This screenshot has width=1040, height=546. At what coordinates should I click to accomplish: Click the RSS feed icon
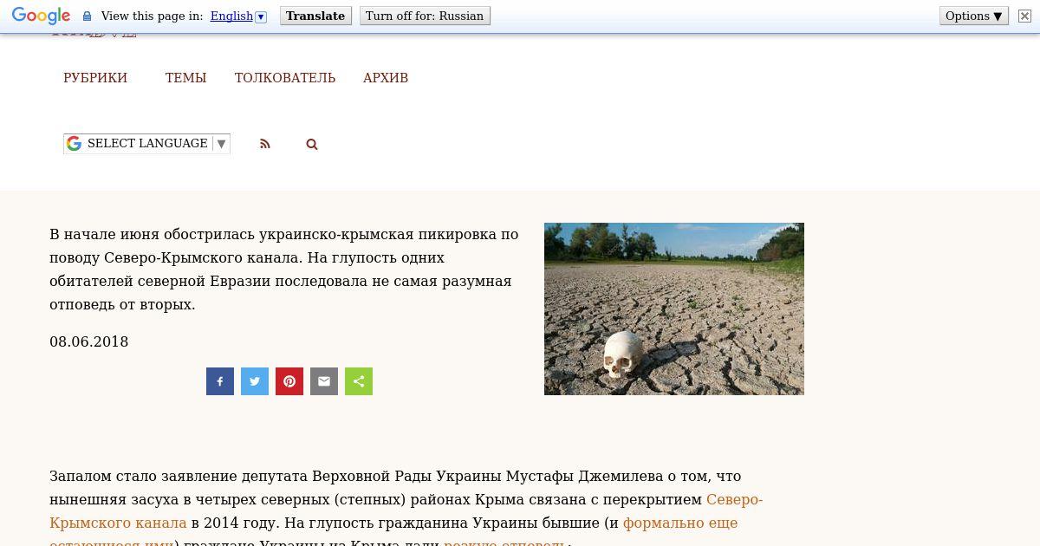[x=265, y=144]
